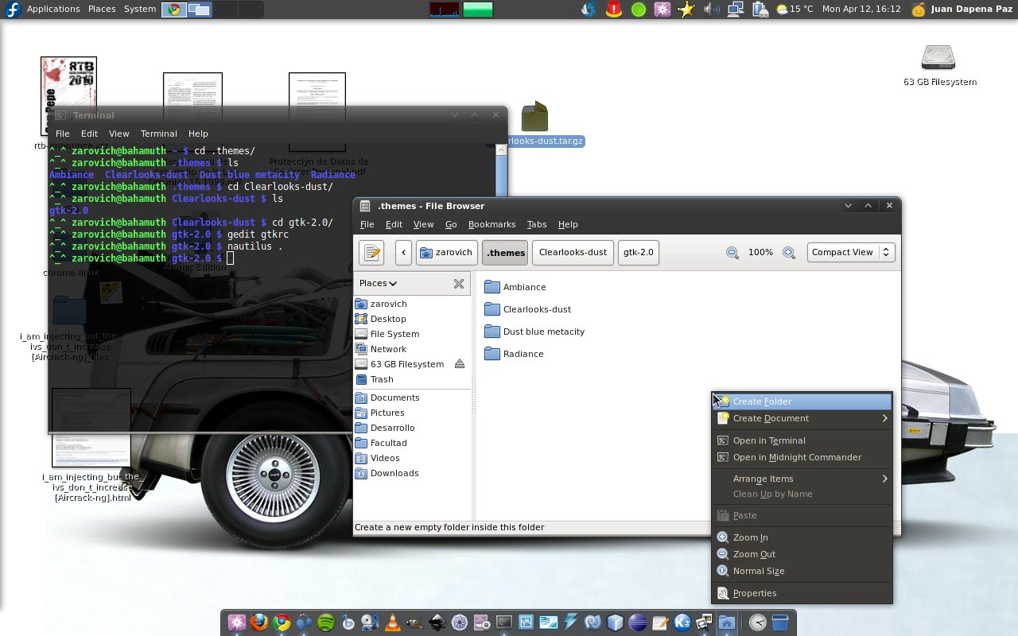Select the Clearlooks-dust path button
1018x636 pixels.
573,252
